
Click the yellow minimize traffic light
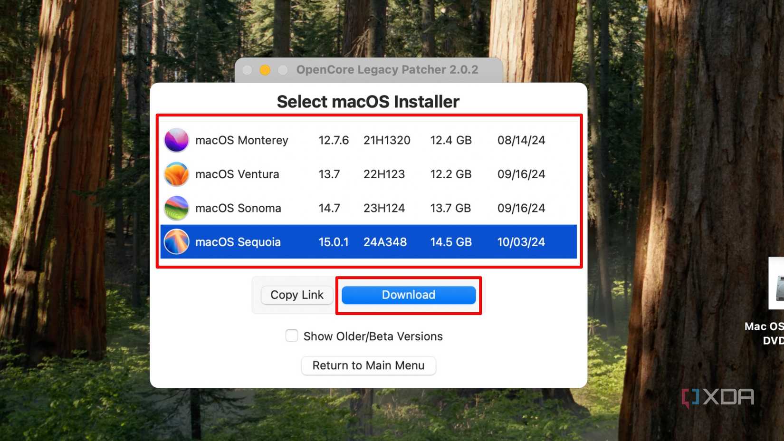pos(265,70)
